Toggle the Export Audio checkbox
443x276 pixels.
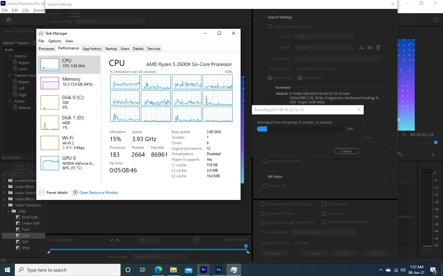tap(300, 78)
